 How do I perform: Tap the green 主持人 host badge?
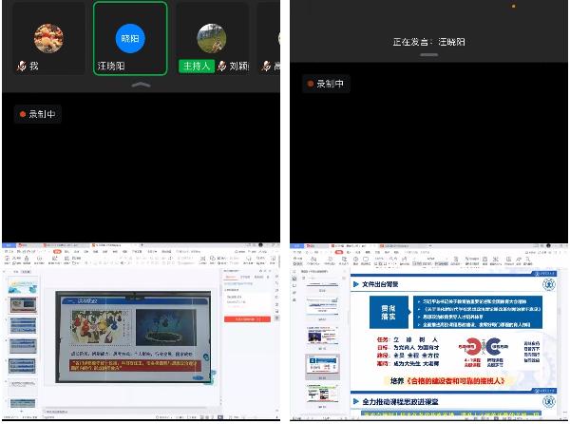pyautogui.click(x=197, y=67)
